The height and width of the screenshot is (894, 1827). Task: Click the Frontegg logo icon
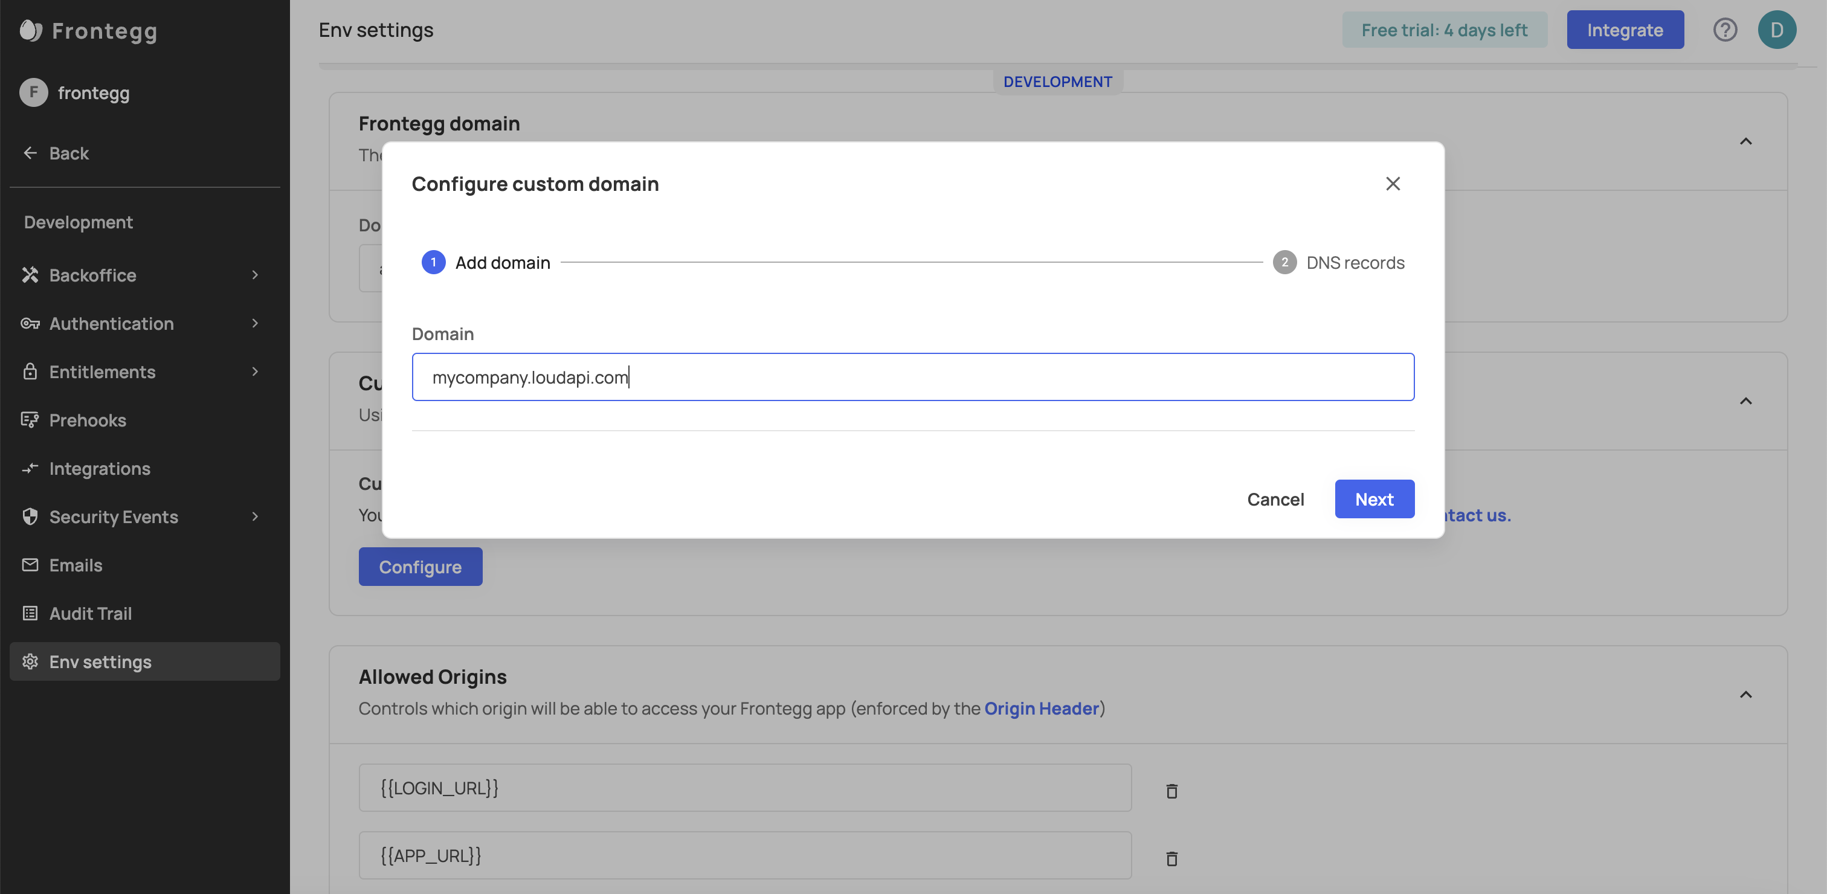click(x=30, y=30)
